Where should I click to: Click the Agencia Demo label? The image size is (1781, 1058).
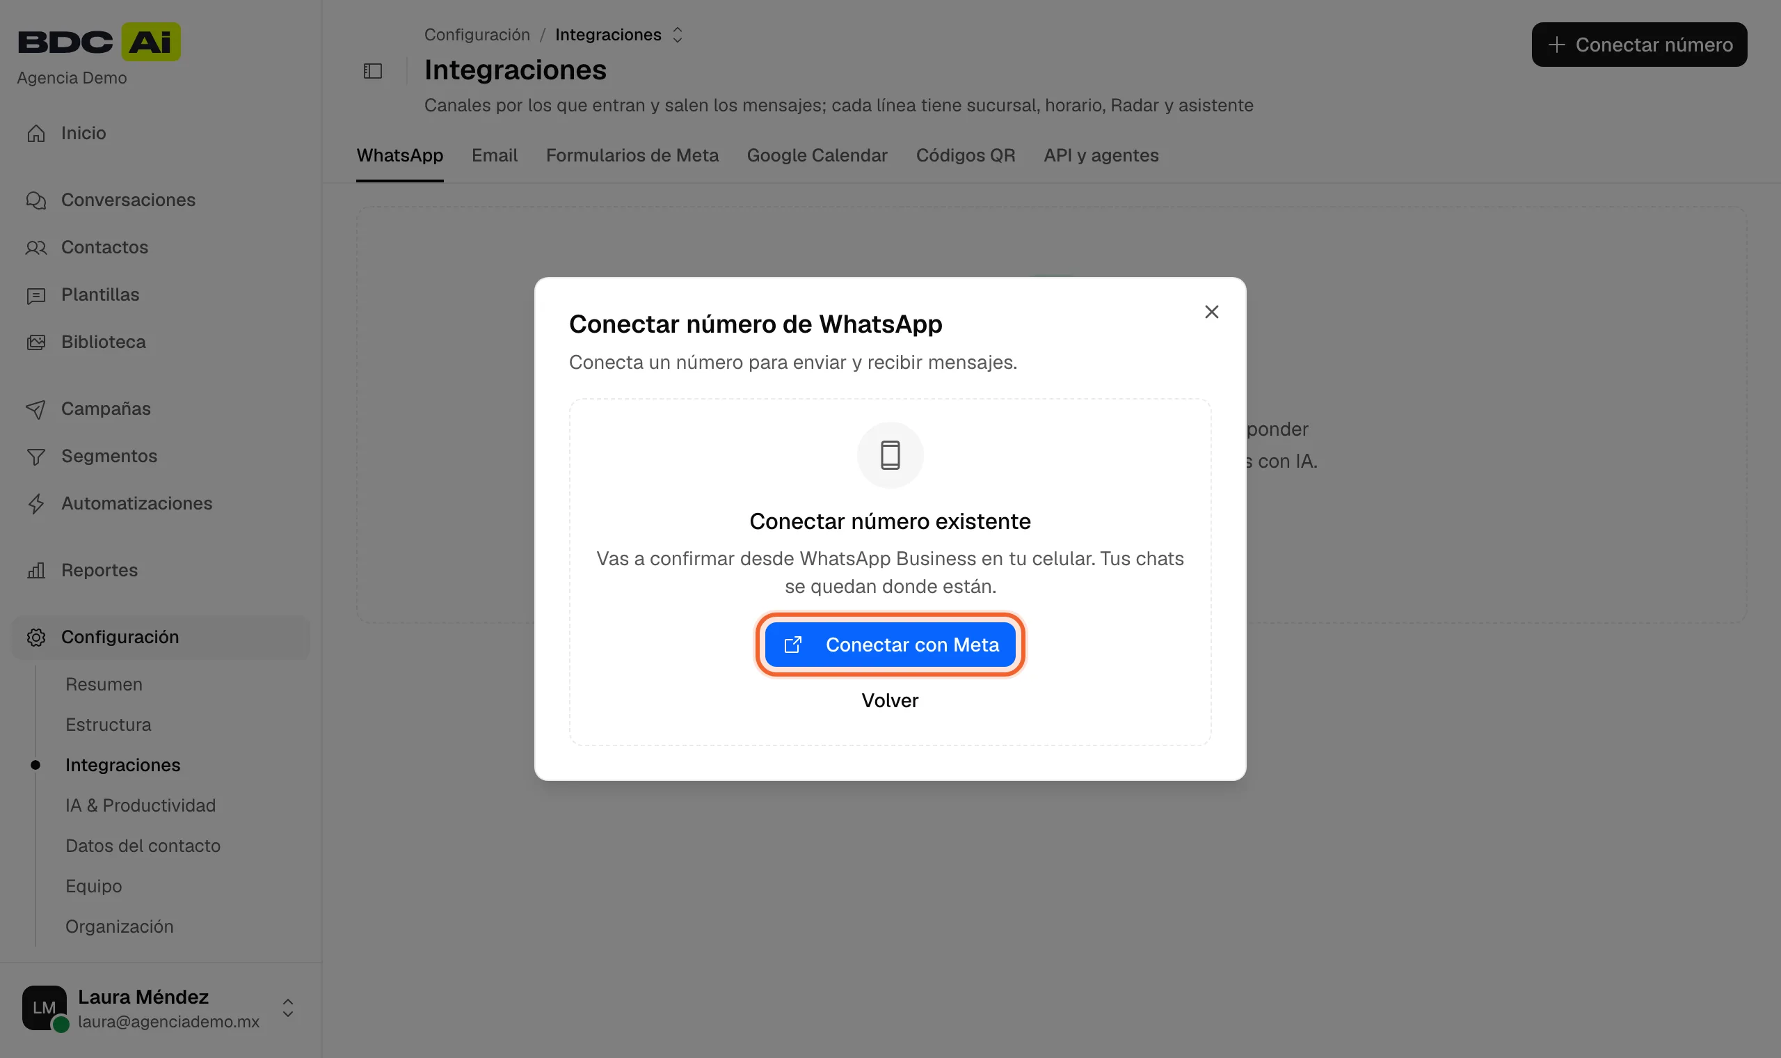point(72,78)
